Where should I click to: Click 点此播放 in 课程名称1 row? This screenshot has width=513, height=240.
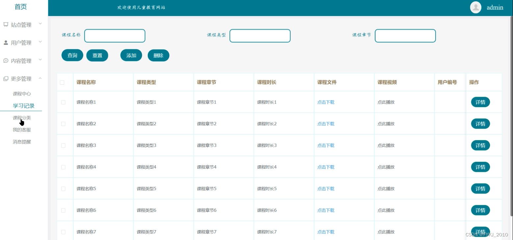click(x=386, y=102)
